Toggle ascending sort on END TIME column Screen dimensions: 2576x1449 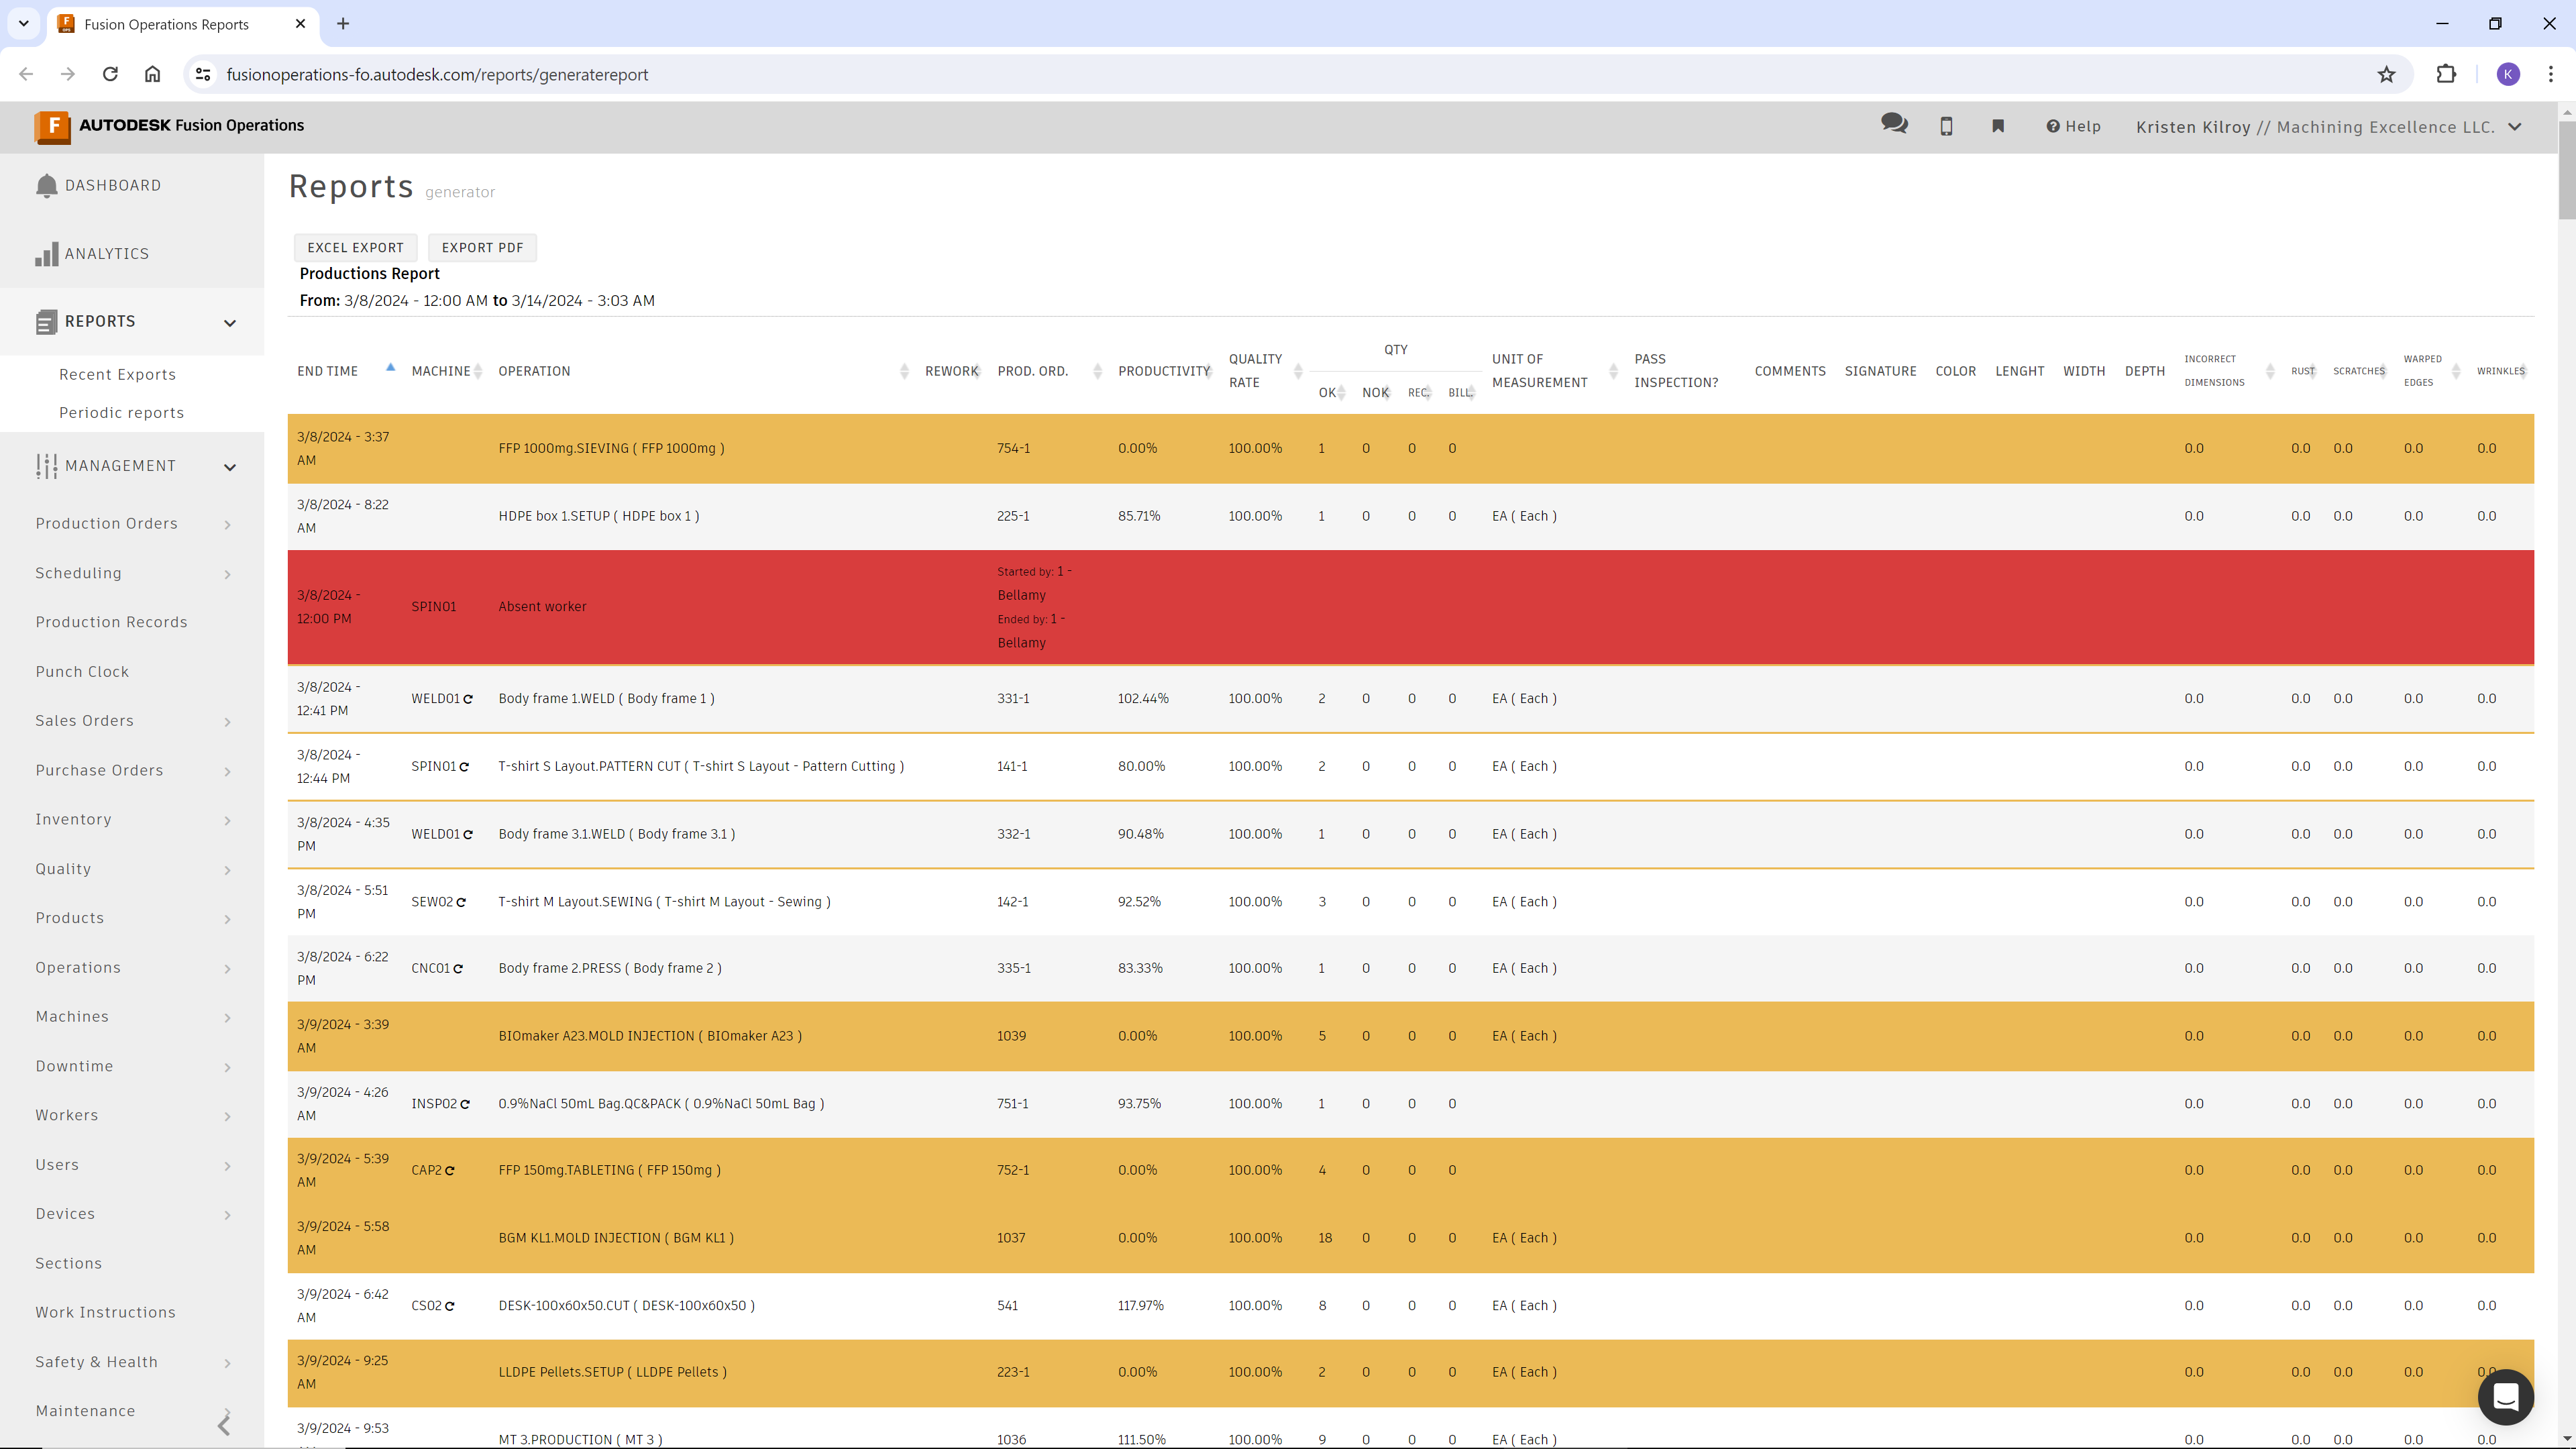[390, 368]
